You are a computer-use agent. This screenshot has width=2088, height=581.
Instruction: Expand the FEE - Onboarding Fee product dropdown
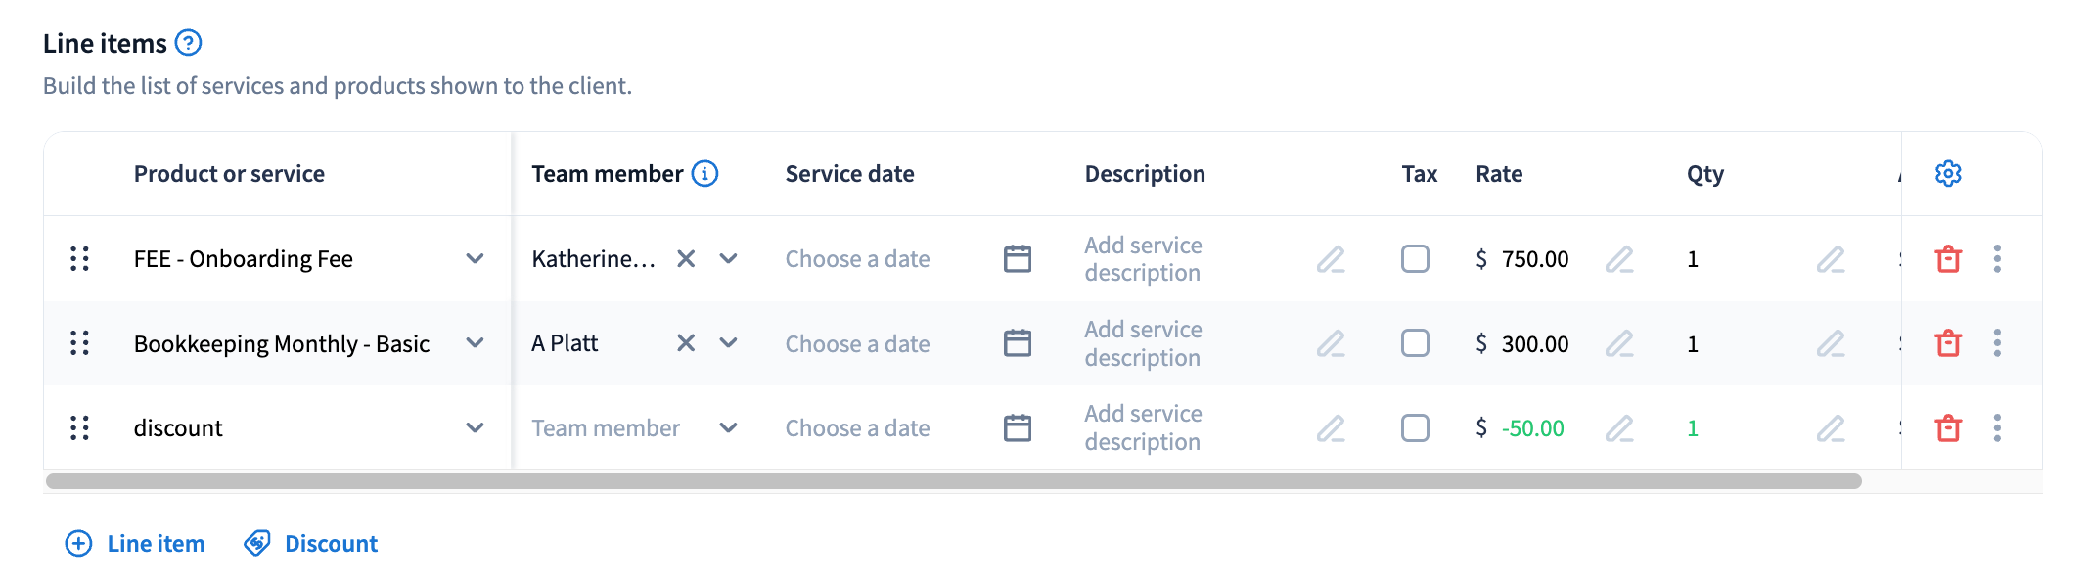pos(475,259)
